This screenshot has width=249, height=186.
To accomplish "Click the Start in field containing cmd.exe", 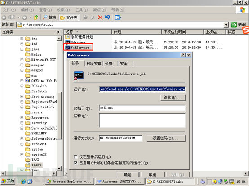I will (x=142, y=108).
